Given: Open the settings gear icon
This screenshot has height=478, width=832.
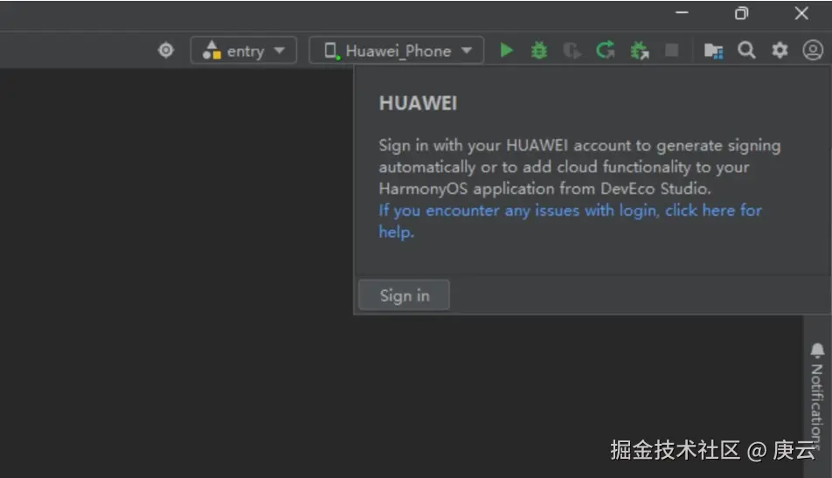Looking at the screenshot, I should (x=780, y=51).
